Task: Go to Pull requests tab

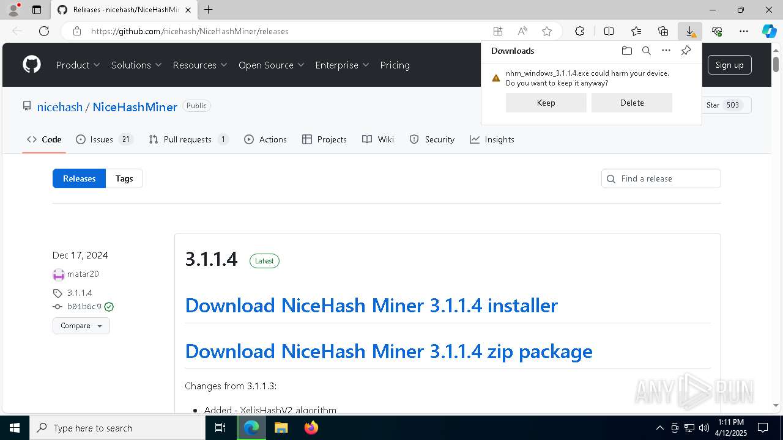Action: (x=188, y=139)
